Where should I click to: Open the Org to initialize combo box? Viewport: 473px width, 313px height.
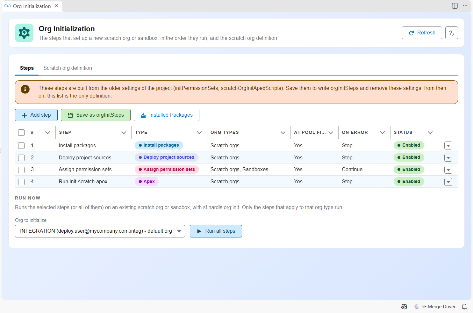pyautogui.click(x=100, y=231)
